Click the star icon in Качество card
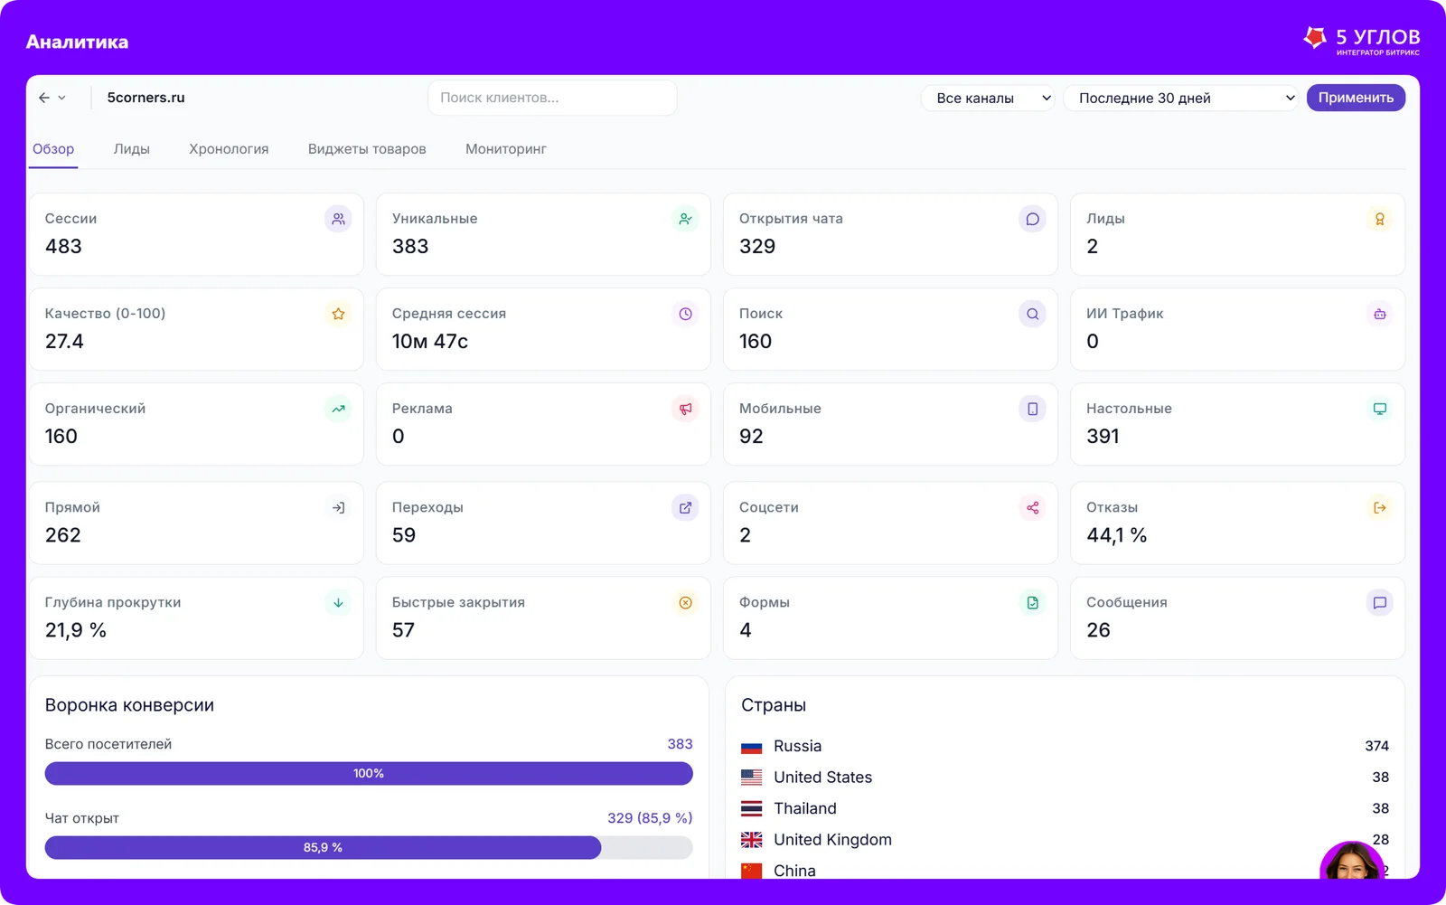The height and width of the screenshot is (905, 1446). point(338,314)
